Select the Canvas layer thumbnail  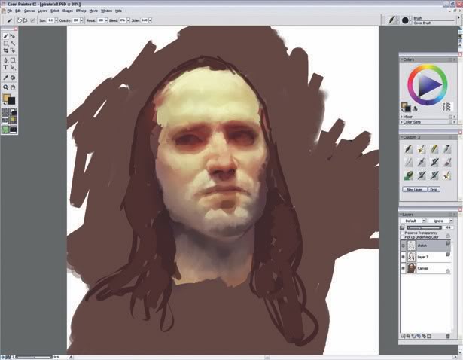411,268
